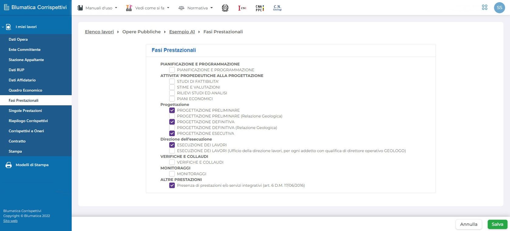This screenshot has height=231, width=510.
Task: Open the Vedi come si fa dropdown
Action: pyautogui.click(x=148, y=8)
